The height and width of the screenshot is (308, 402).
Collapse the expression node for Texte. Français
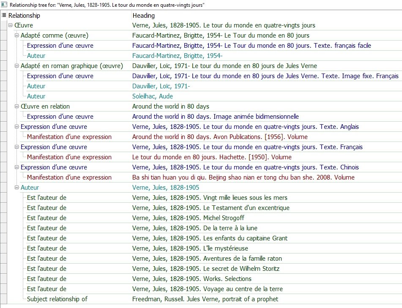tap(16, 147)
